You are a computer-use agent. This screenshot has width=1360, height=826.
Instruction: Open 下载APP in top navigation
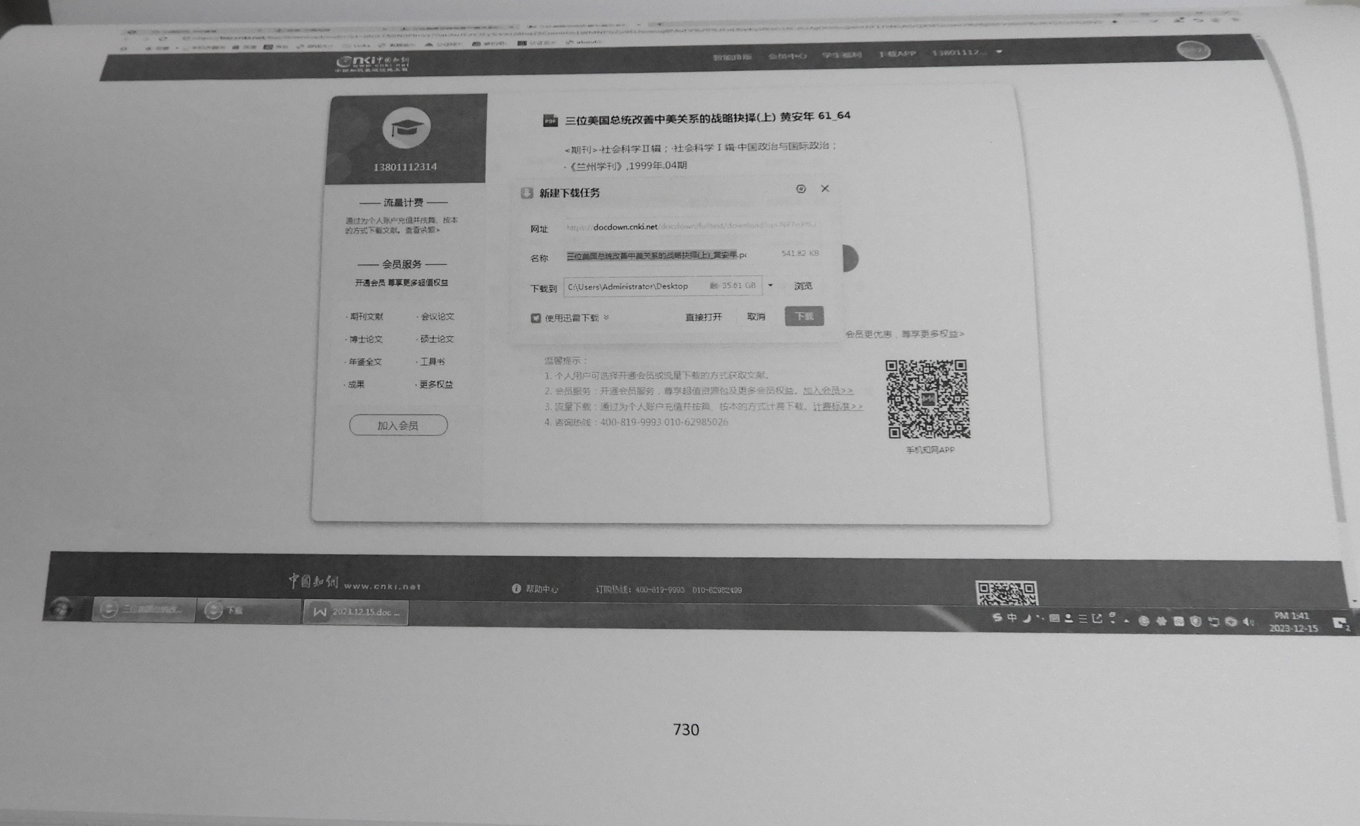pyautogui.click(x=897, y=53)
